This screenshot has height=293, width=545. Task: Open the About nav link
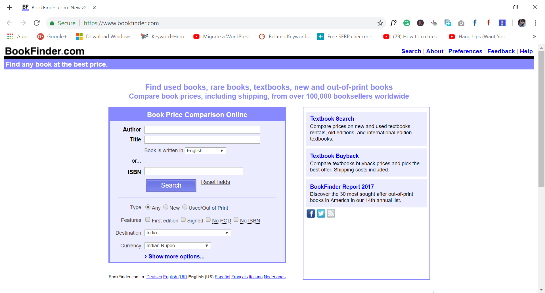(x=435, y=51)
